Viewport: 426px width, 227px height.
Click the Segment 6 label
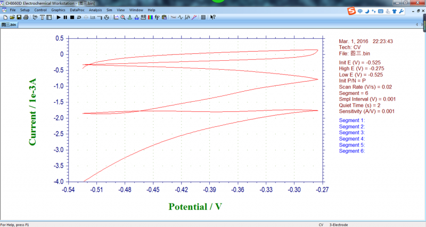pyautogui.click(x=352, y=151)
